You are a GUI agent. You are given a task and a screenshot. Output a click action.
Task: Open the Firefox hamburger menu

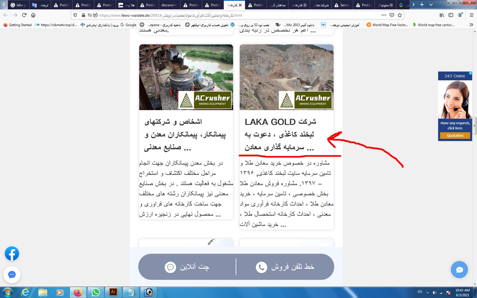tap(472, 15)
